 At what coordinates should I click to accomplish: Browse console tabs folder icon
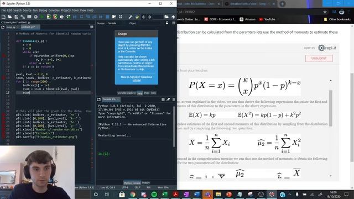(x=99, y=99)
